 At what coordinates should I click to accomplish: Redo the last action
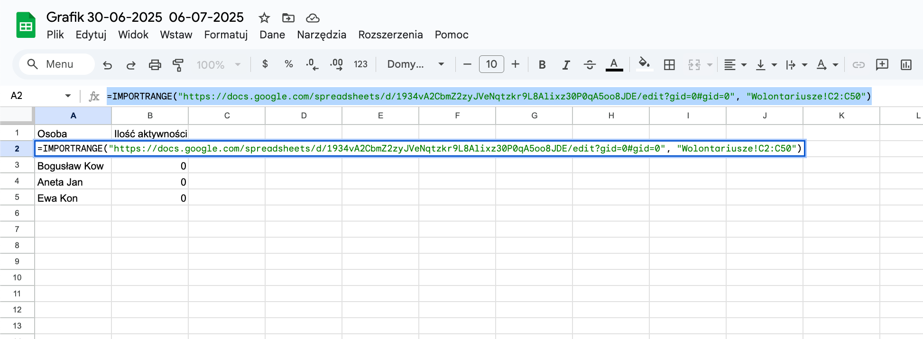point(131,64)
